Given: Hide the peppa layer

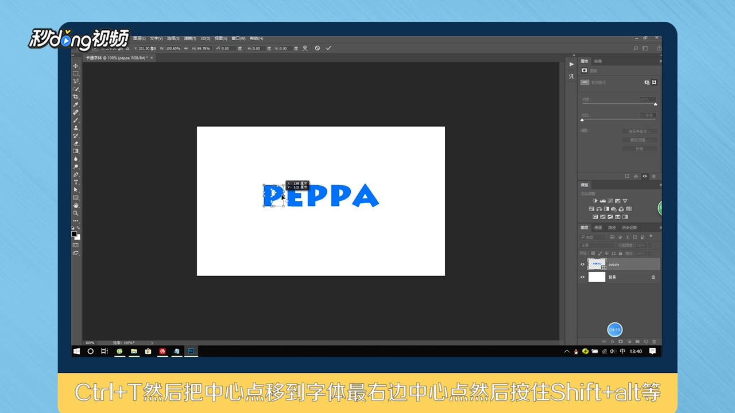Looking at the screenshot, I should 582,264.
